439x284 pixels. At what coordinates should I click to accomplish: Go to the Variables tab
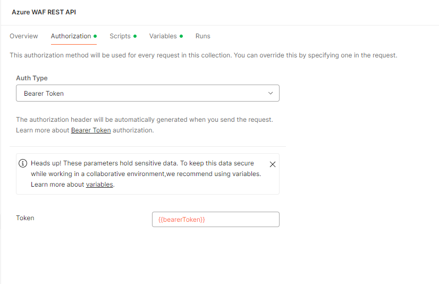(x=163, y=36)
